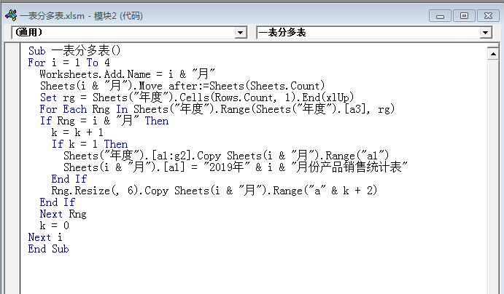Click the "Set rg =" code line

197,98
